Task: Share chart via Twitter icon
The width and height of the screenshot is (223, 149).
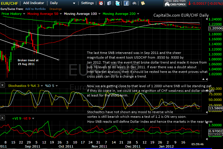Action: point(117,3)
